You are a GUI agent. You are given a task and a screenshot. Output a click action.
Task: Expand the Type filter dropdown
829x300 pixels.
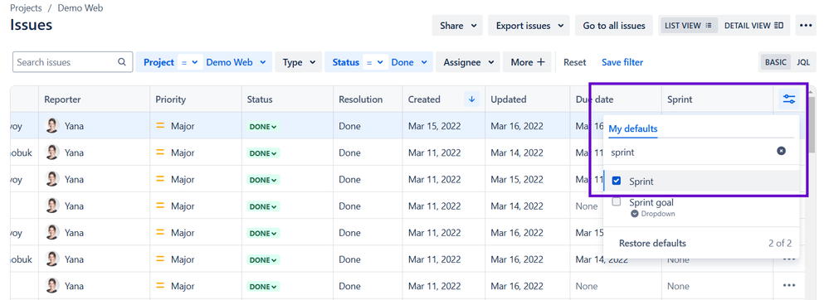tap(299, 62)
